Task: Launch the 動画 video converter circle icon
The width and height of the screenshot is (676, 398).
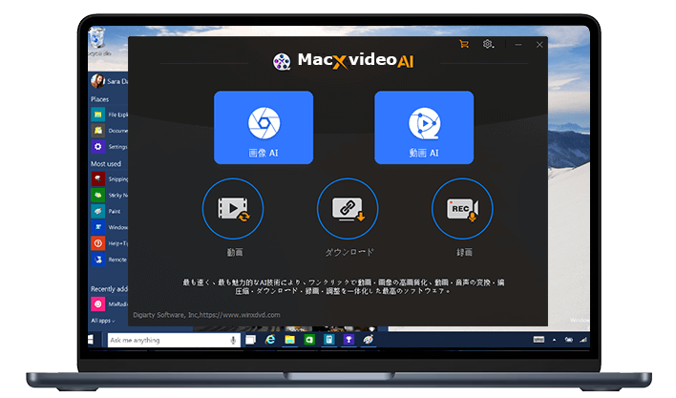Action: pyautogui.click(x=233, y=208)
